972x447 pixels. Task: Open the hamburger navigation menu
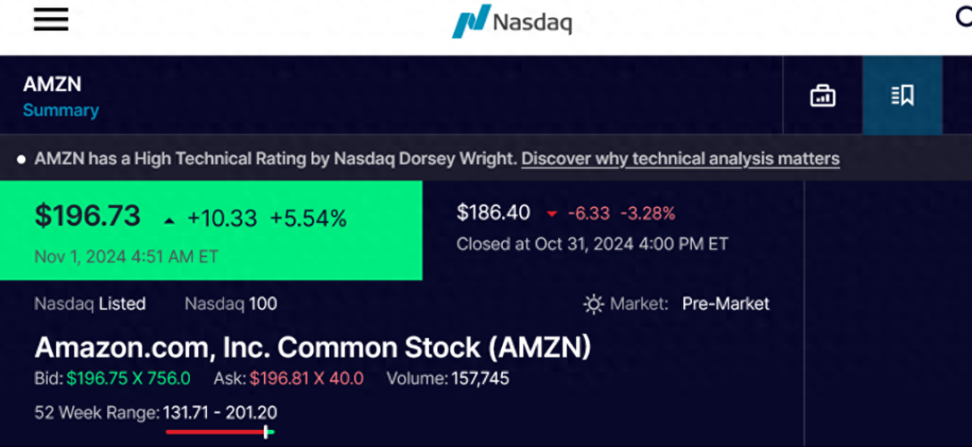point(51,20)
